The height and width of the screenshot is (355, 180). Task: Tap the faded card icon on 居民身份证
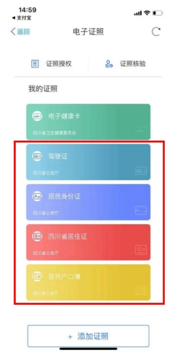click(x=141, y=211)
